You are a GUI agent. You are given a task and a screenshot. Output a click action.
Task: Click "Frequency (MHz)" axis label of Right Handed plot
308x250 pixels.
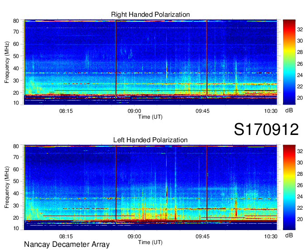(7, 62)
